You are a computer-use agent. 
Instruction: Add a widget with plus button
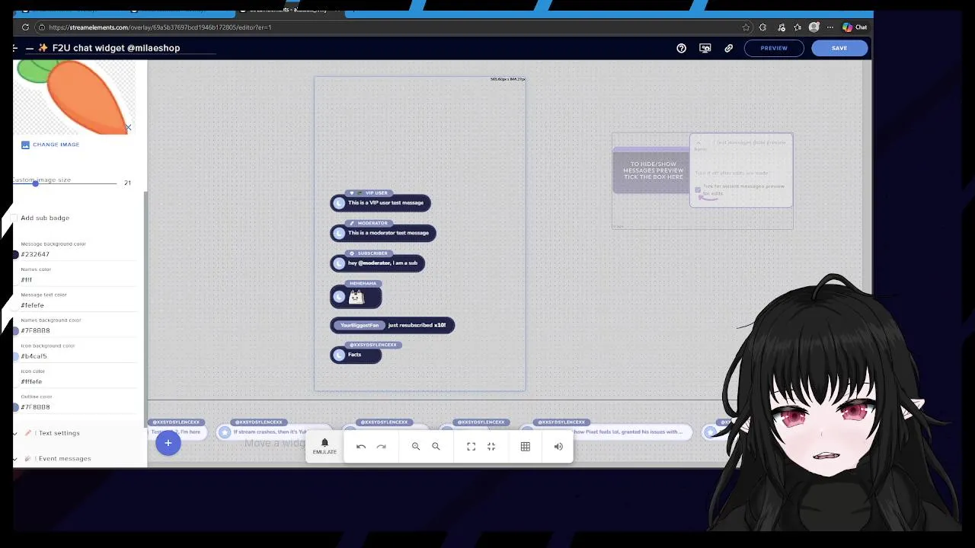[x=168, y=443]
